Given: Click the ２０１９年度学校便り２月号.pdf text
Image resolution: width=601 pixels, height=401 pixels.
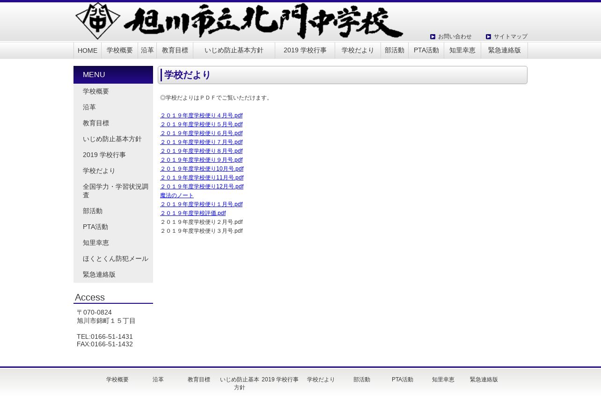Looking at the screenshot, I should [x=201, y=222].
